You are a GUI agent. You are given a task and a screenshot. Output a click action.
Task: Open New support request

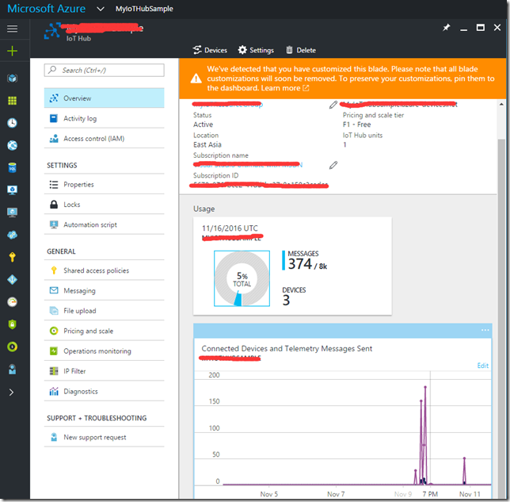tap(104, 437)
